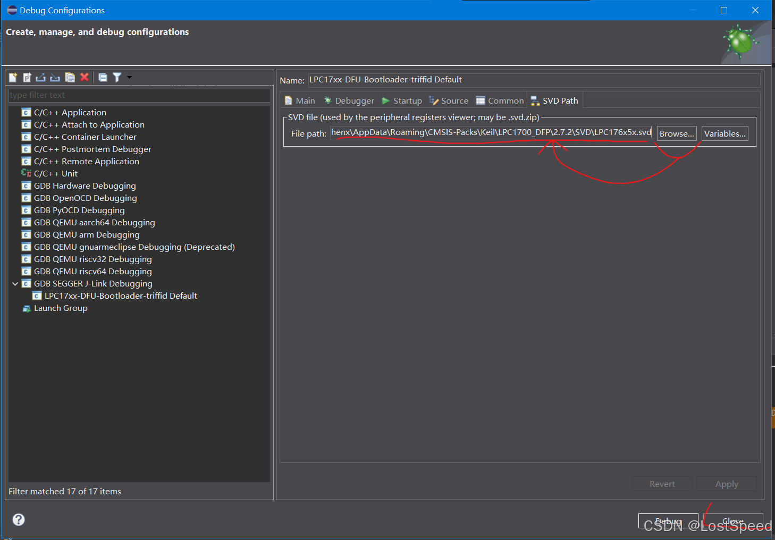The image size is (775, 540).
Task: Click C/C++ Unit icon
Action: tap(26, 173)
